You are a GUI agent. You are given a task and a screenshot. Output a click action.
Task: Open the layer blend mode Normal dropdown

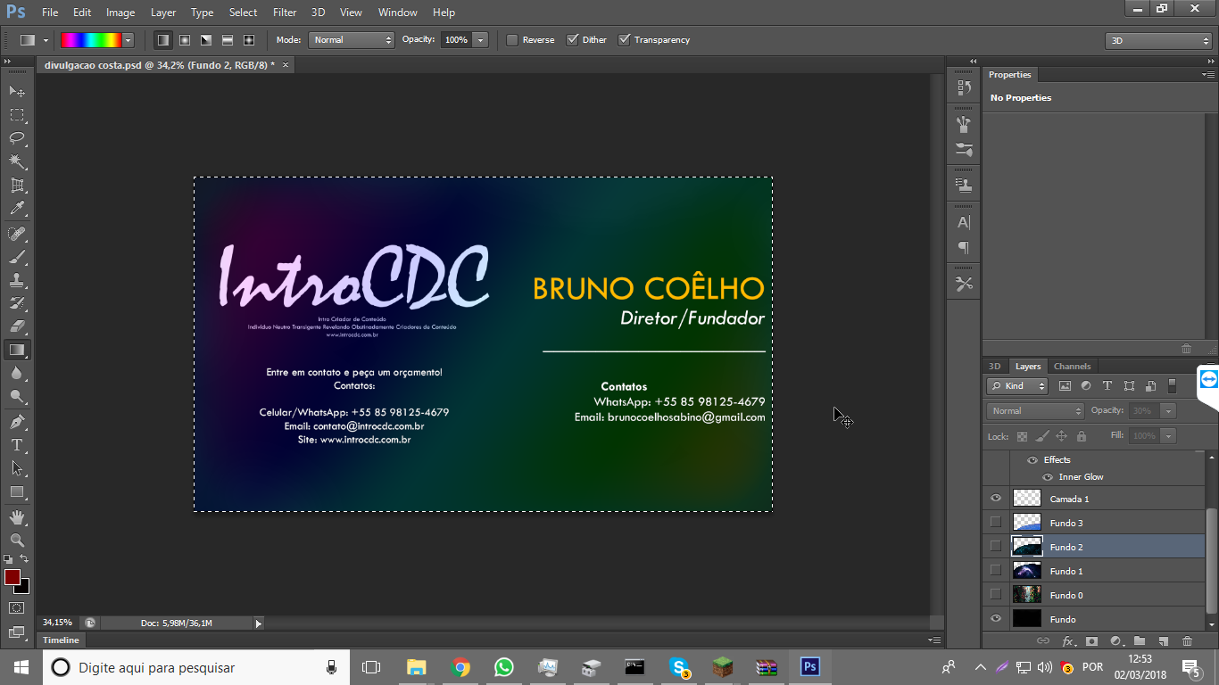coord(1035,411)
